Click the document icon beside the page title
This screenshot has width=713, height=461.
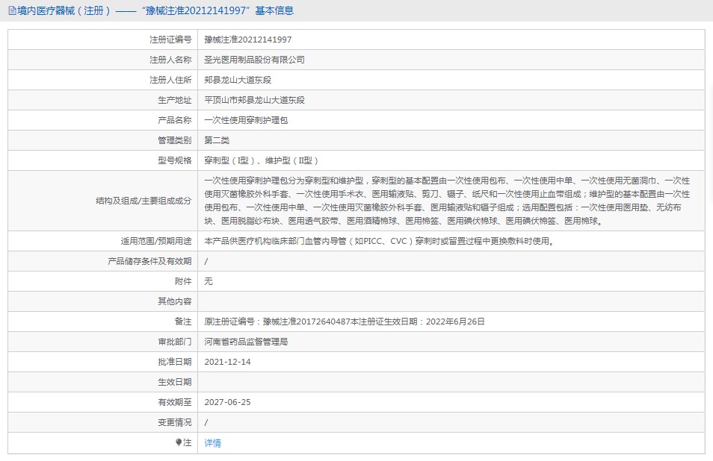pyautogui.click(x=12, y=11)
